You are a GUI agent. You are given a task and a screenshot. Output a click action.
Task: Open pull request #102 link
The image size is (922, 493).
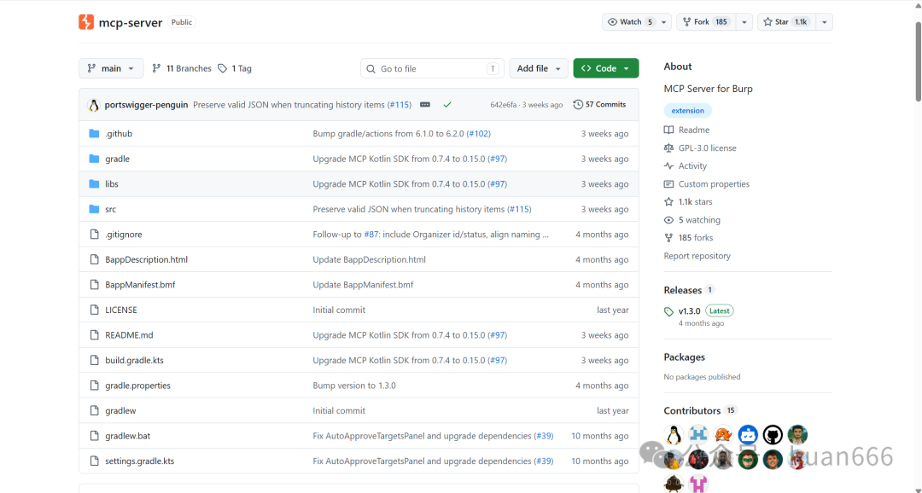tap(479, 133)
